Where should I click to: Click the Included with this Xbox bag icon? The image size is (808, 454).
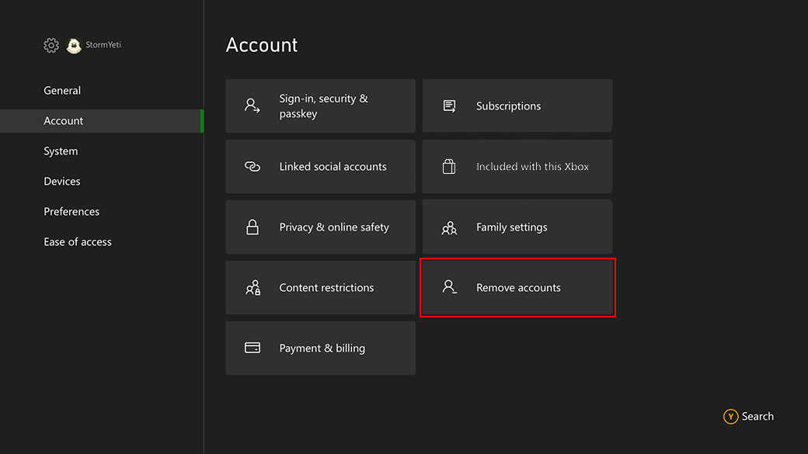pos(448,166)
